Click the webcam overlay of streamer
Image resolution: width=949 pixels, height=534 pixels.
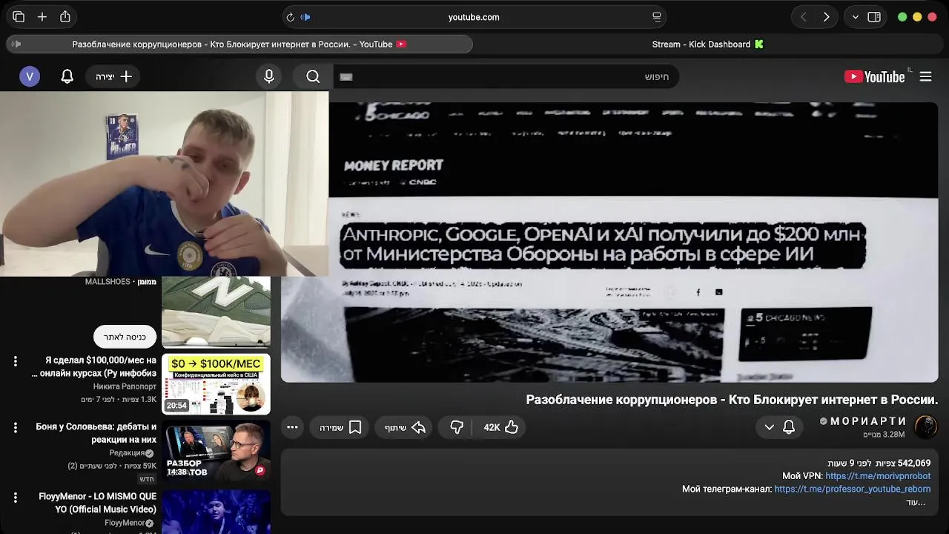coord(164,184)
